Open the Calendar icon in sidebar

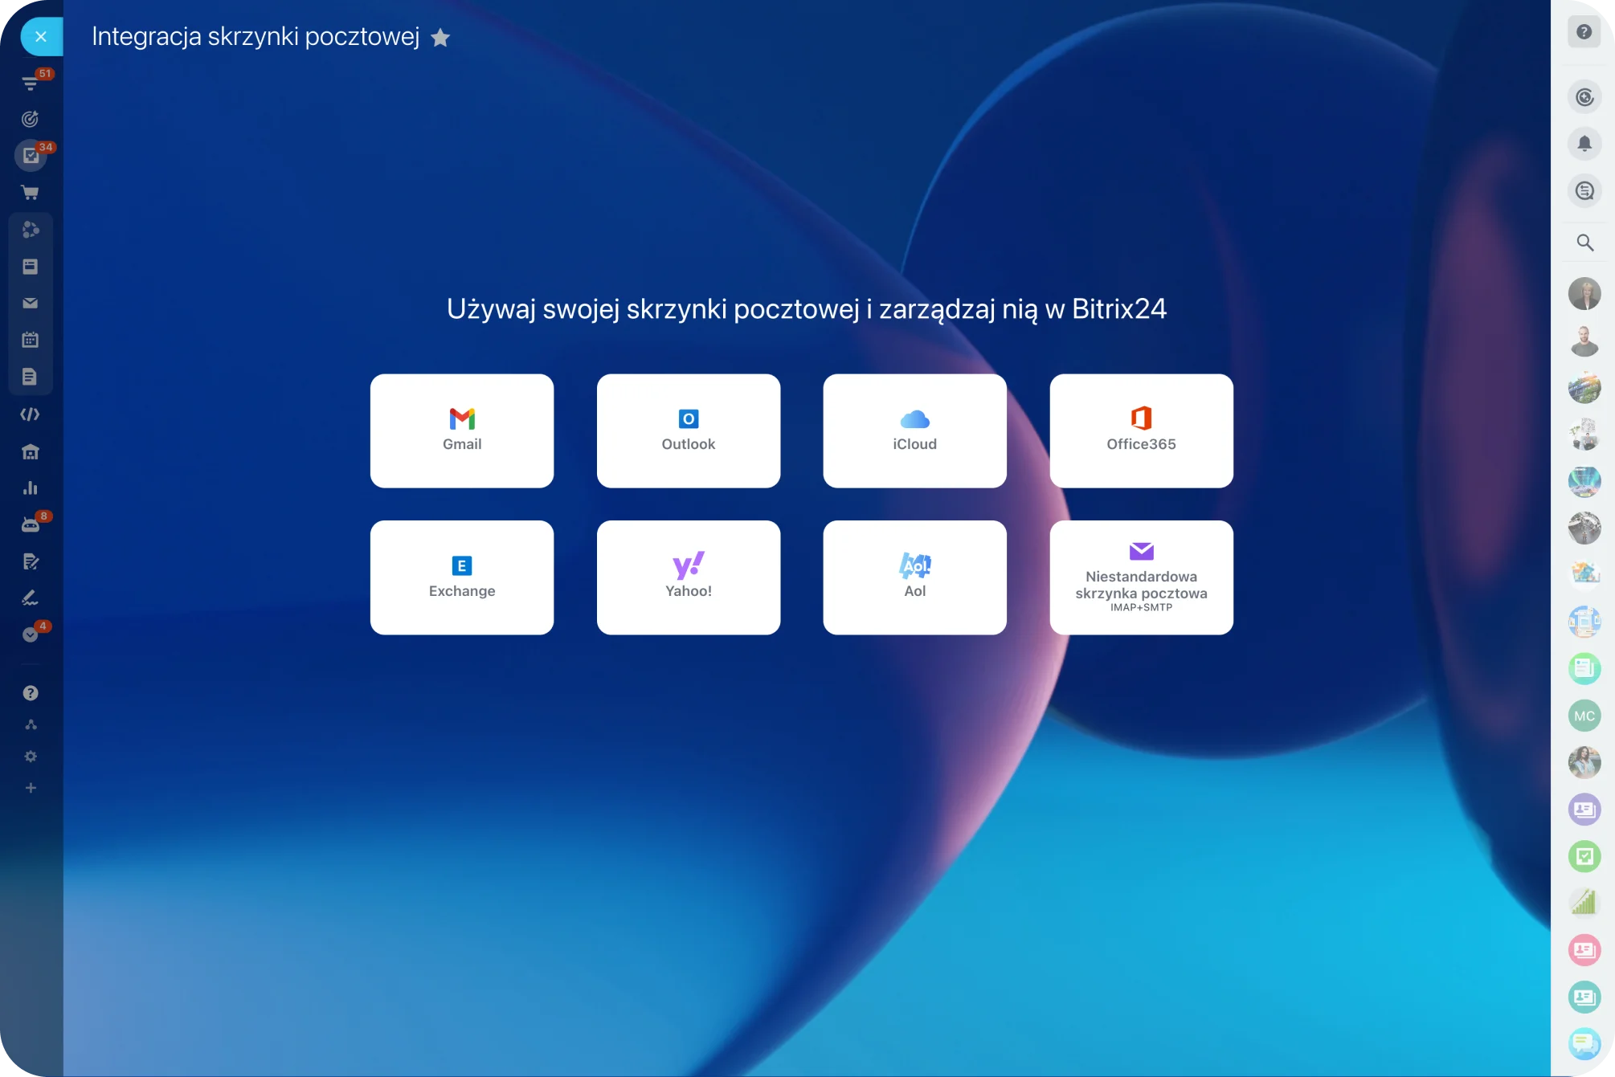[x=31, y=340]
